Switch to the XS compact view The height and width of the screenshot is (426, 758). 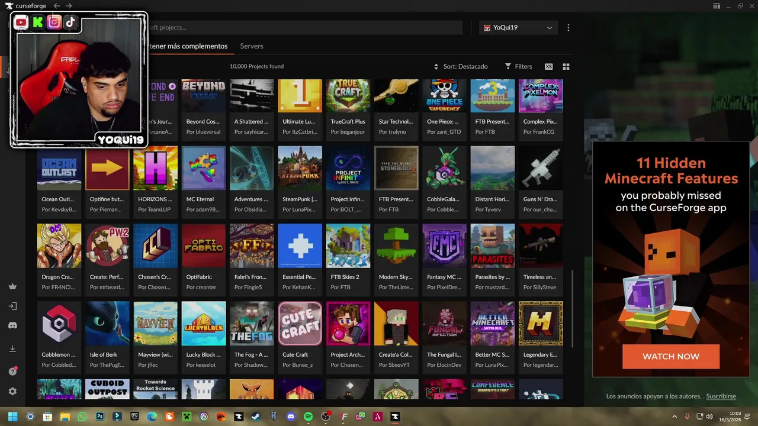coord(549,66)
